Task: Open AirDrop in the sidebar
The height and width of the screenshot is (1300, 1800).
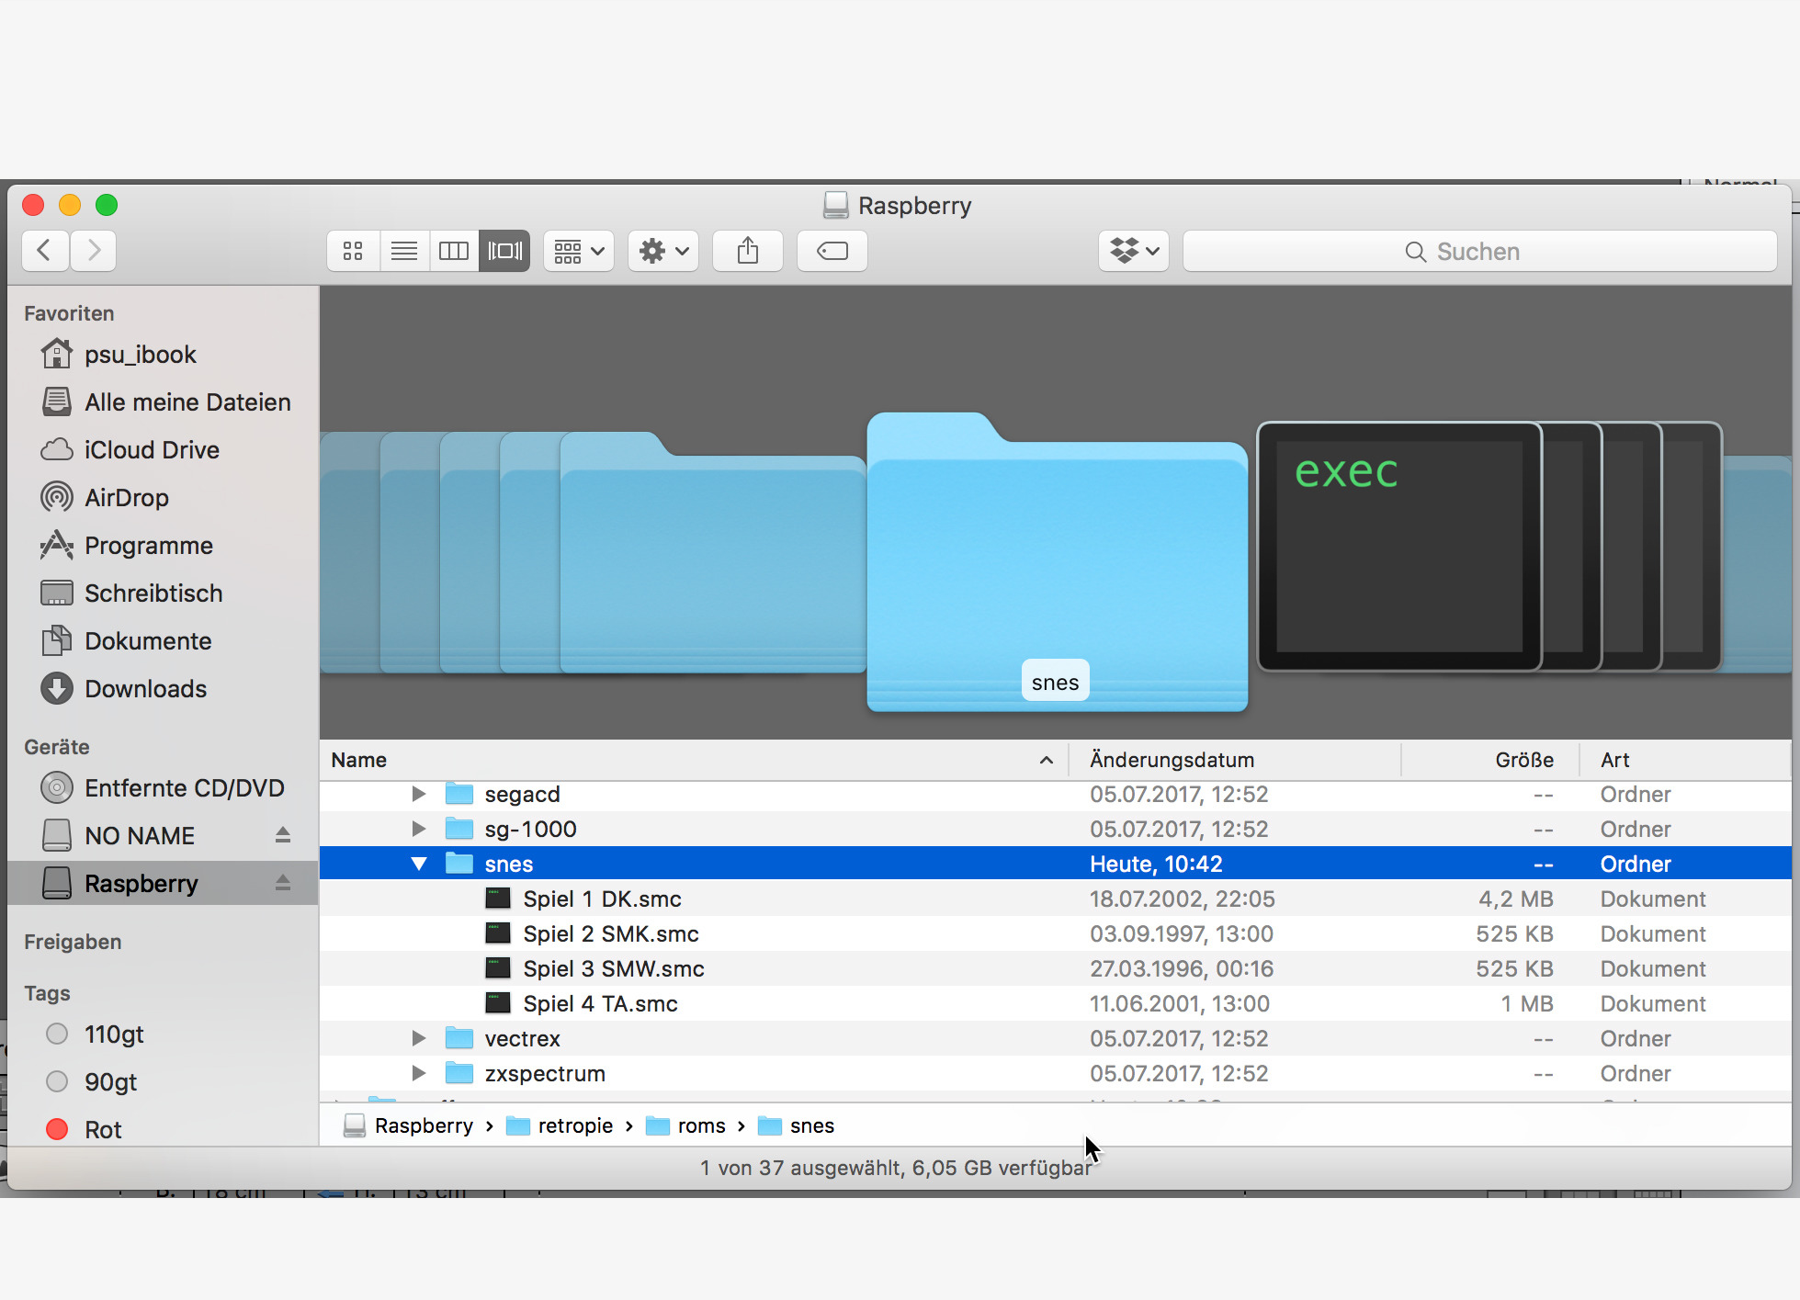Action: coord(127,498)
